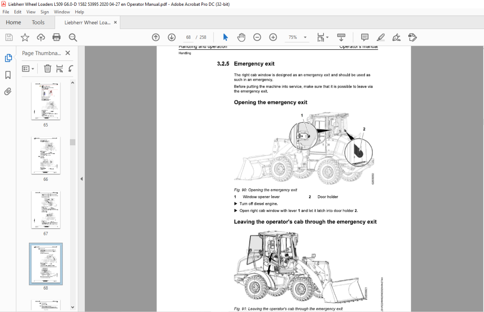Open the Bookmarks sidebar panel

point(8,75)
